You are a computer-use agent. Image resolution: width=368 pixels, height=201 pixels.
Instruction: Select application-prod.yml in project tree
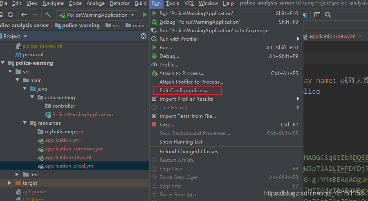click(x=70, y=166)
